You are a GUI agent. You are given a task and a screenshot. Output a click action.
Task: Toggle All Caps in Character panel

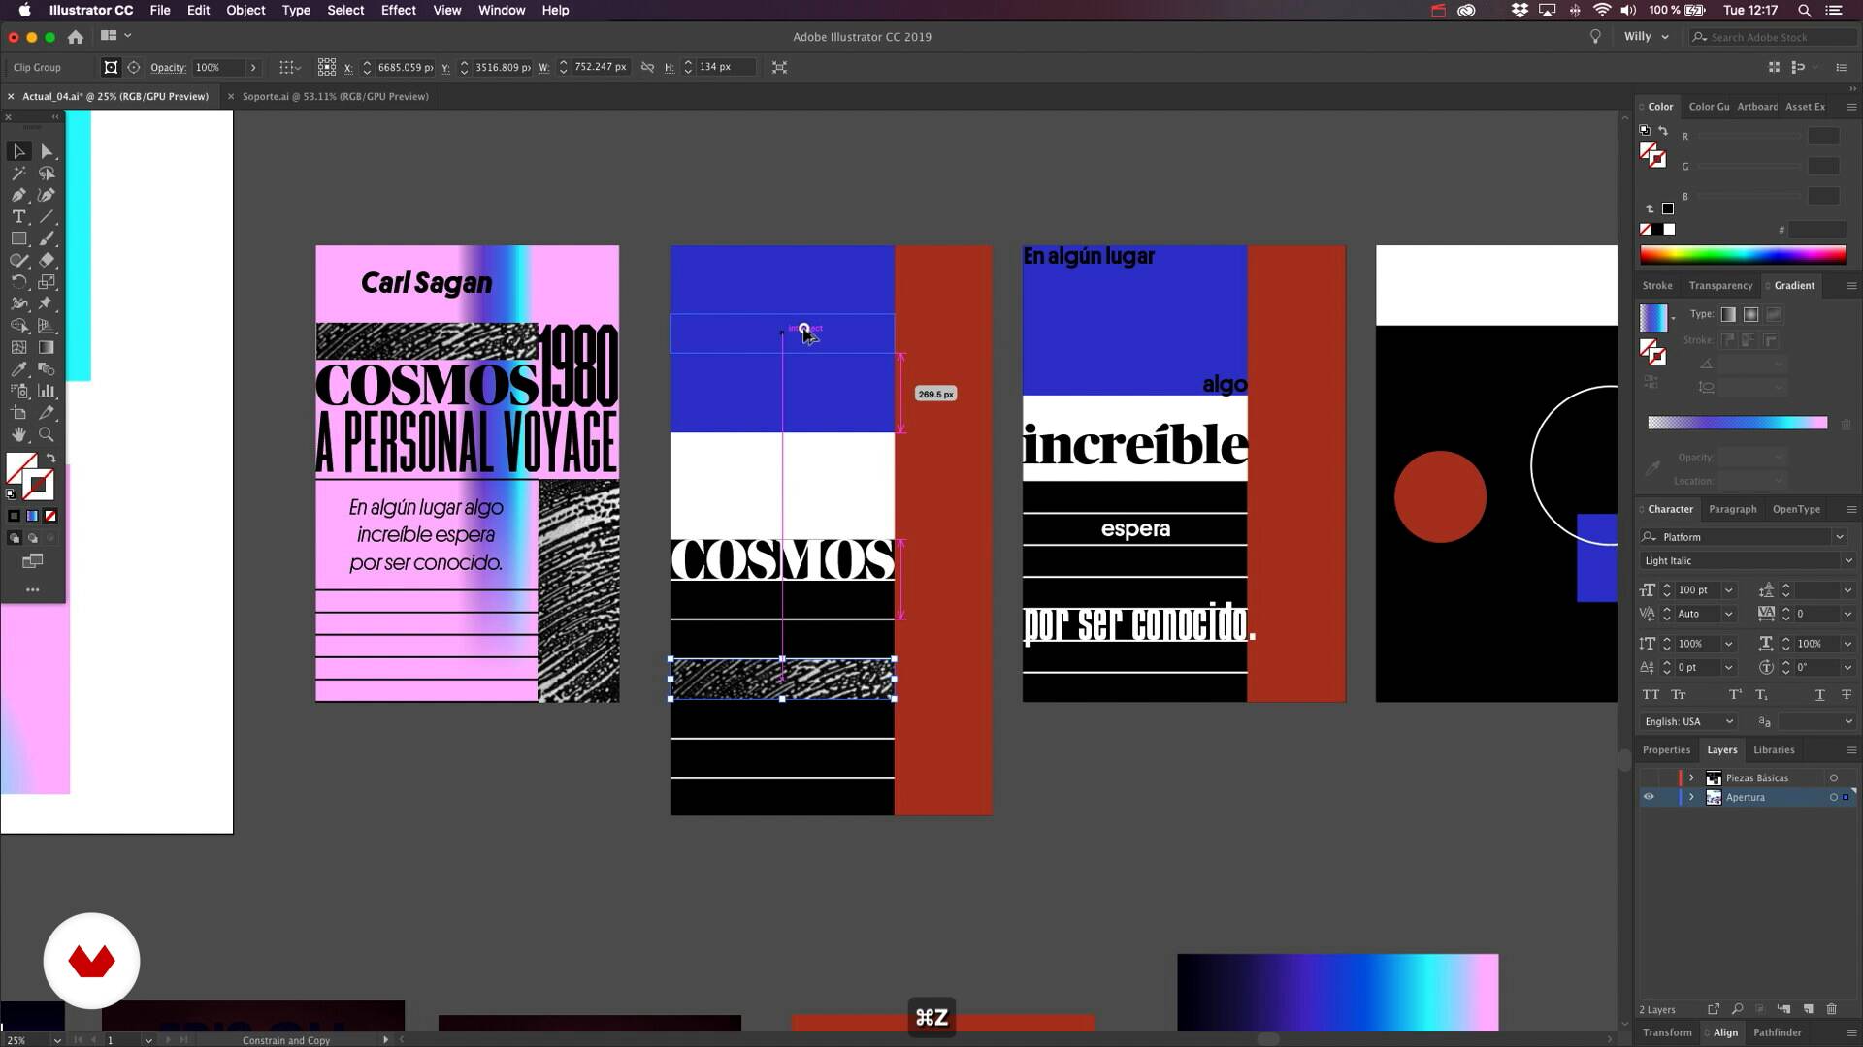click(x=1651, y=694)
